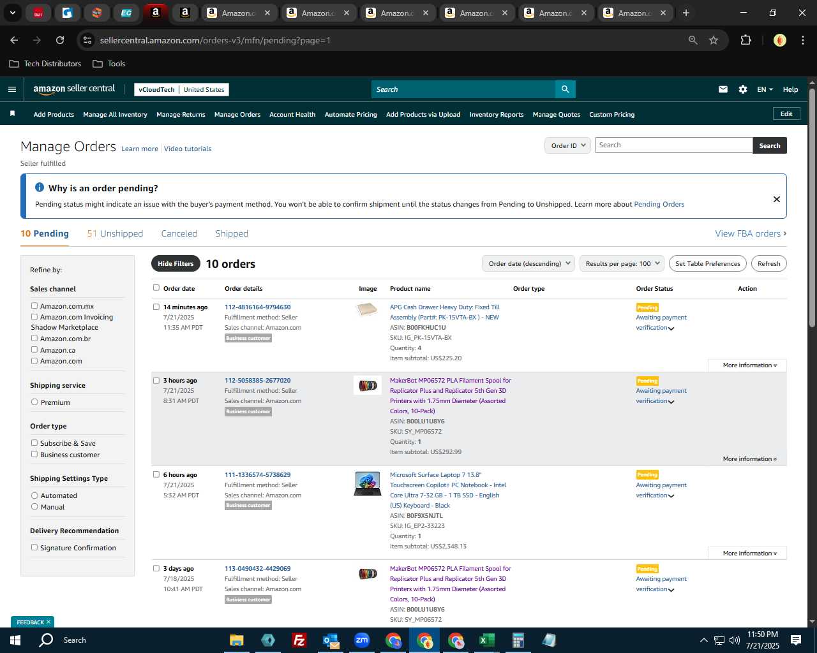The image size is (817, 653).
Task: Click the Edit navigation button
Action: (x=786, y=114)
